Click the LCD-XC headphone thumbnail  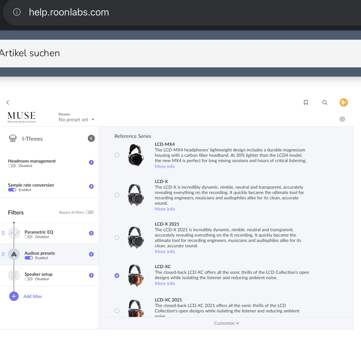136,275
